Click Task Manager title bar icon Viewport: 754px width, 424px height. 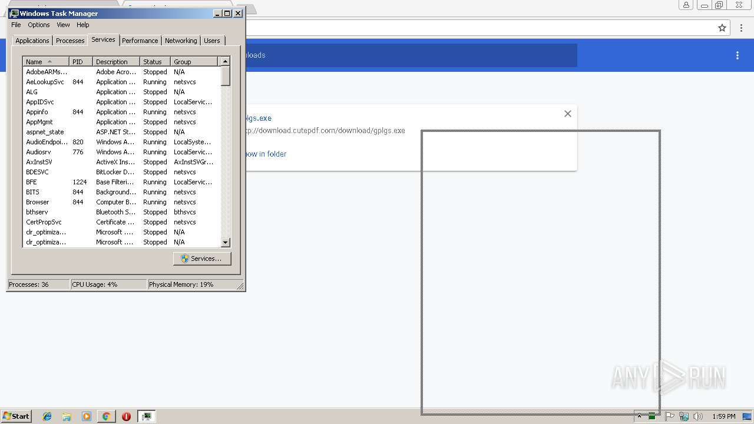[14, 13]
